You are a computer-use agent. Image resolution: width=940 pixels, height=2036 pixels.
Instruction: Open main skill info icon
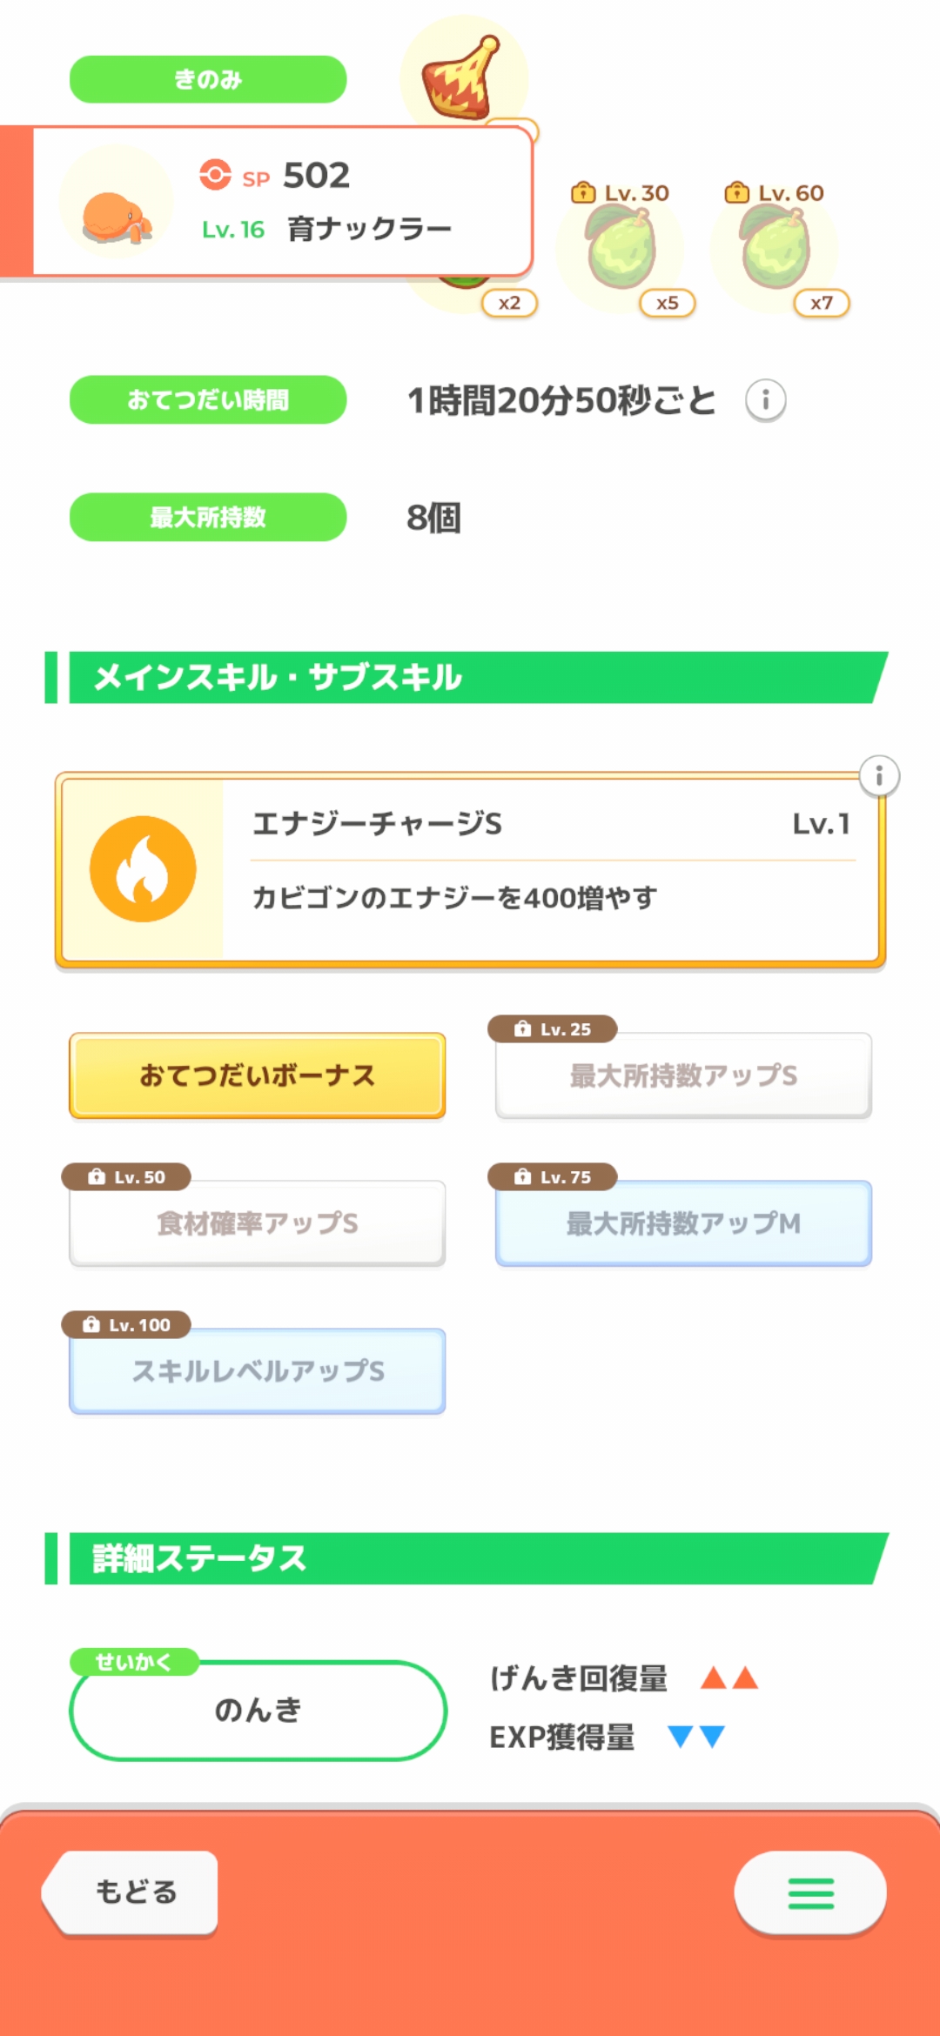tap(879, 775)
